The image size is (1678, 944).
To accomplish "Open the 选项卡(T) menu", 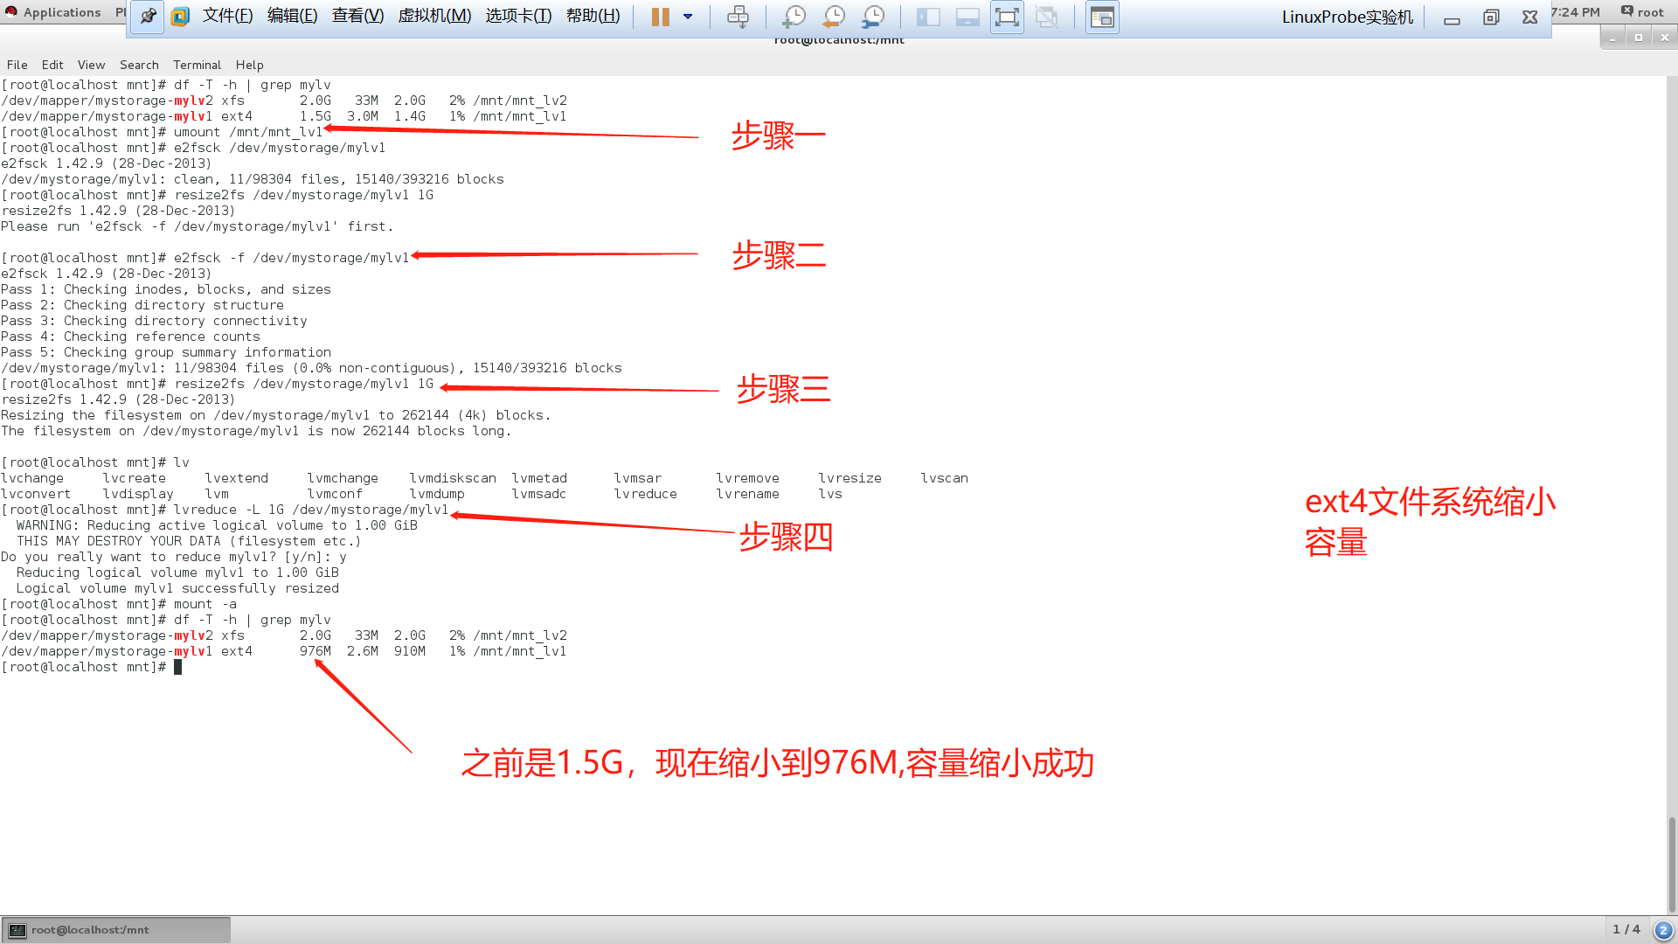I will pyautogui.click(x=518, y=16).
